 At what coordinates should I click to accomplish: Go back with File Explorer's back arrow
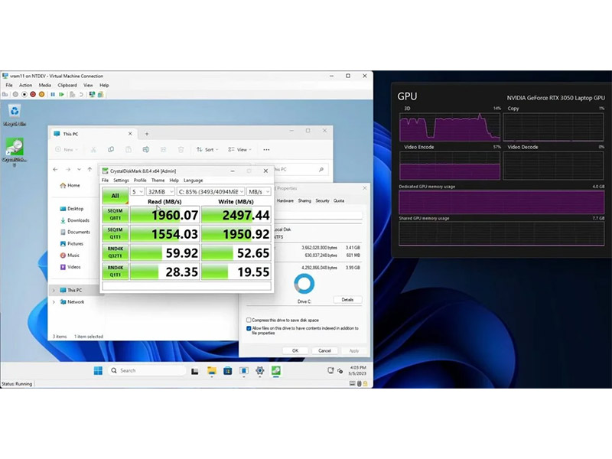pos(55,169)
